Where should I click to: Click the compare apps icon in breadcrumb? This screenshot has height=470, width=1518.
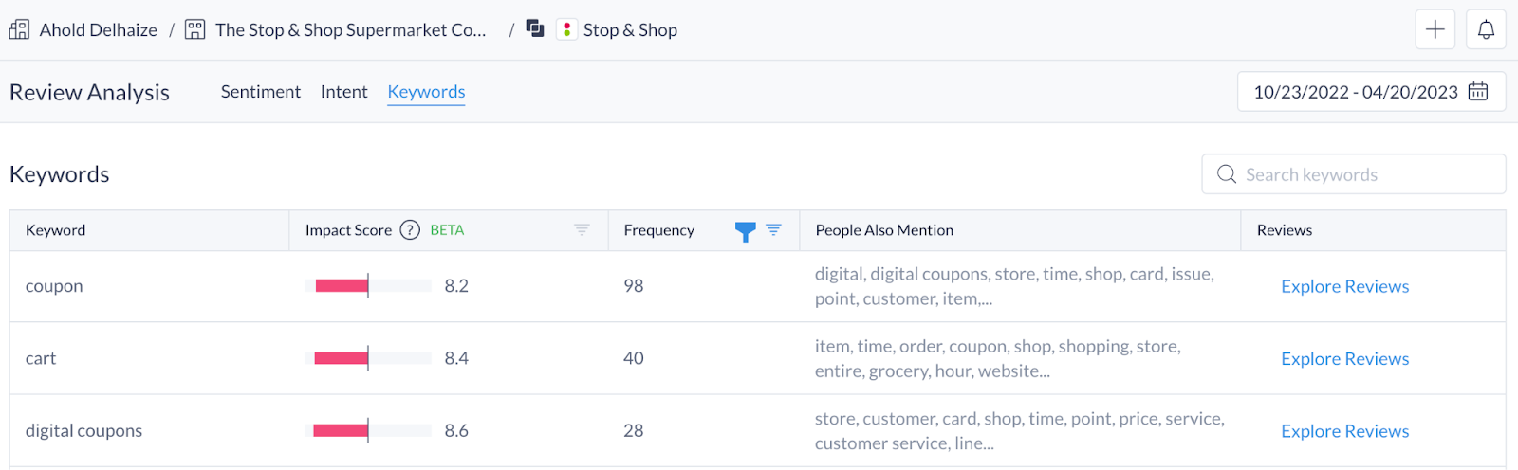pyautogui.click(x=535, y=29)
